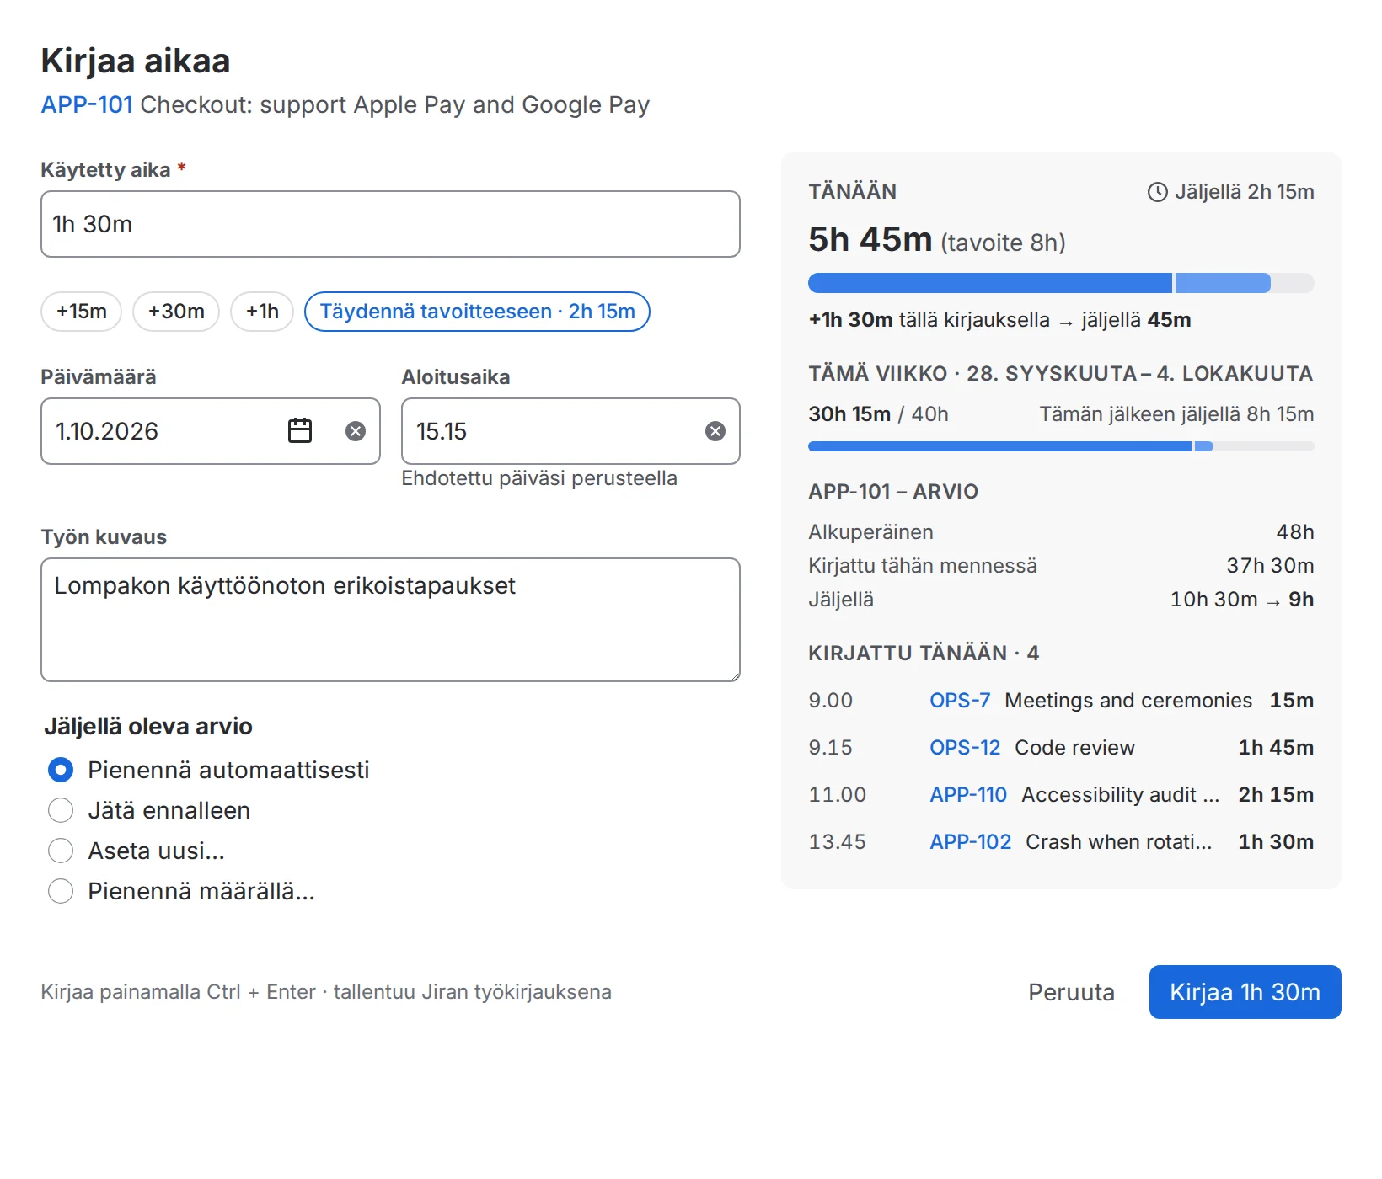This screenshot has height=1179, width=1382.
Task: Click the clock icon next to Jäljellä 2h 15m
Action: click(x=1158, y=192)
